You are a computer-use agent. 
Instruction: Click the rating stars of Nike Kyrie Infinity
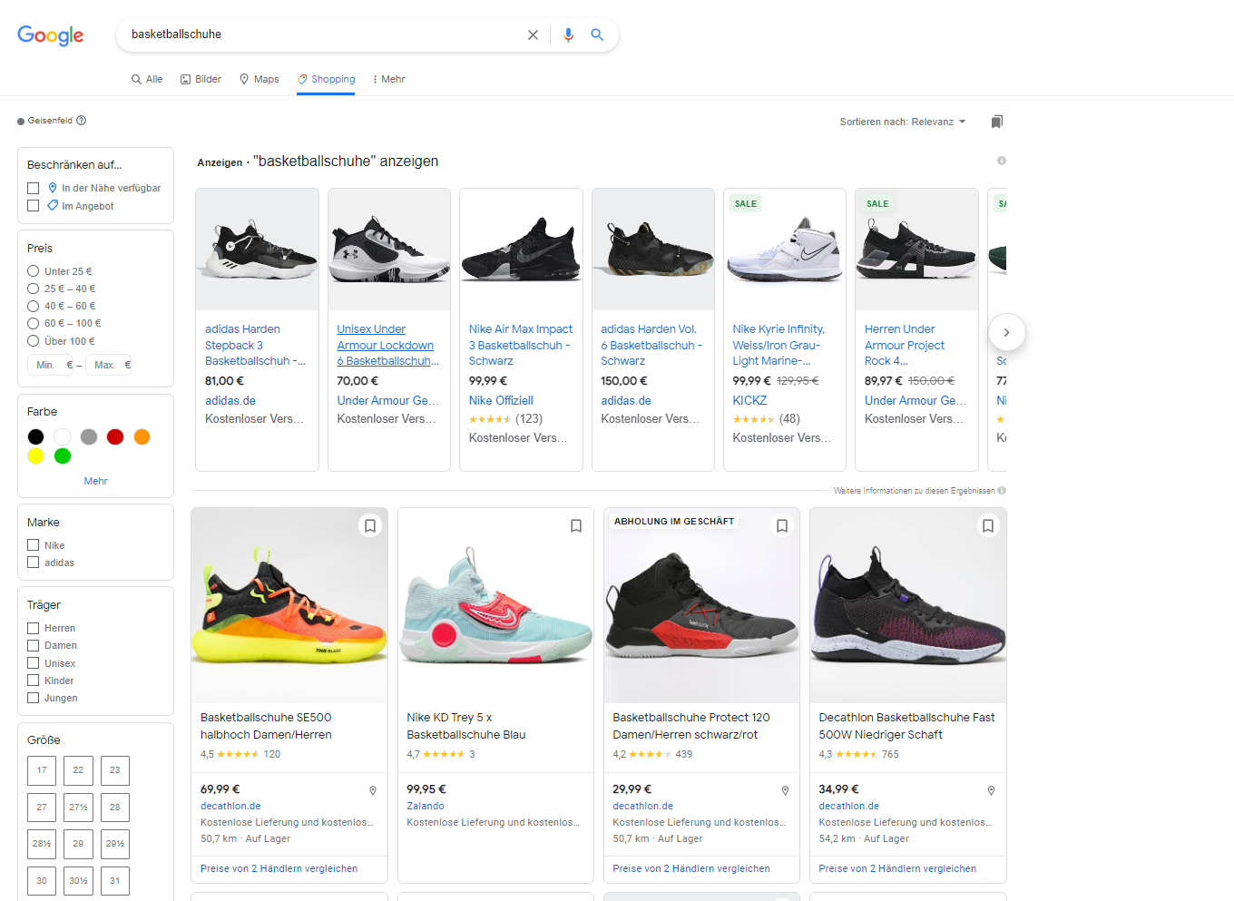pyautogui.click(x=754, y=419)
